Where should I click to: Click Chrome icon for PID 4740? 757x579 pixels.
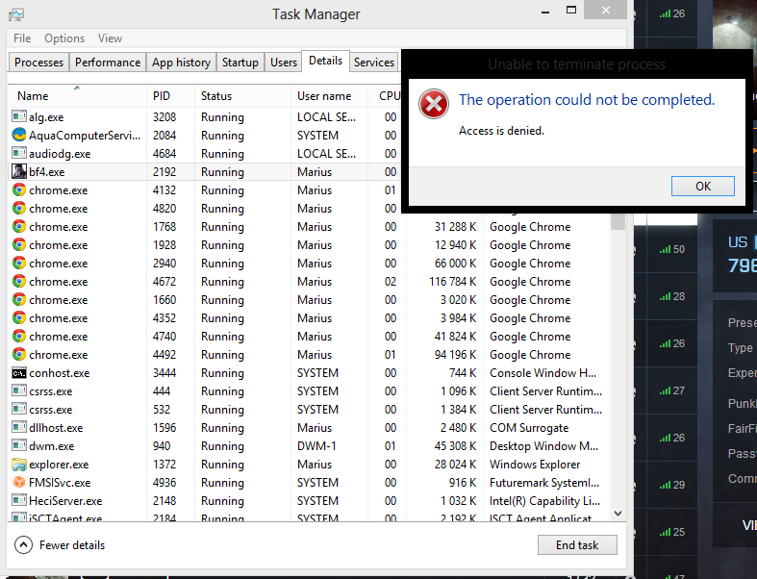point(19,336)
